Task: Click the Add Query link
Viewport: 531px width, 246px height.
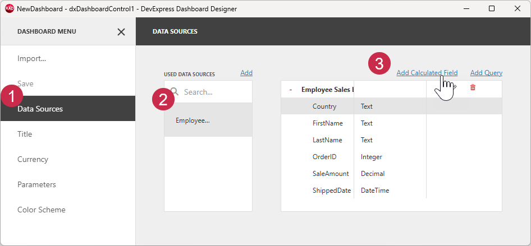Action: tap(486, 73)
